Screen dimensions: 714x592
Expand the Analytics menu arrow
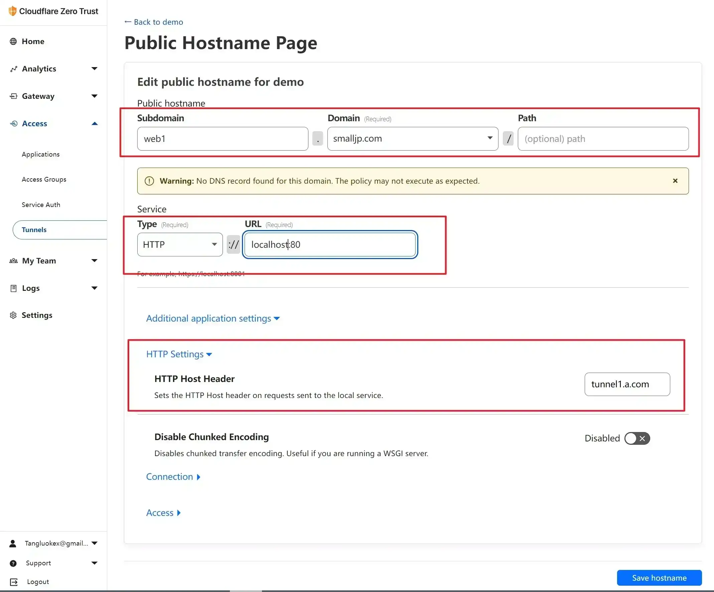pyautogui.click(x=95, y=69)
